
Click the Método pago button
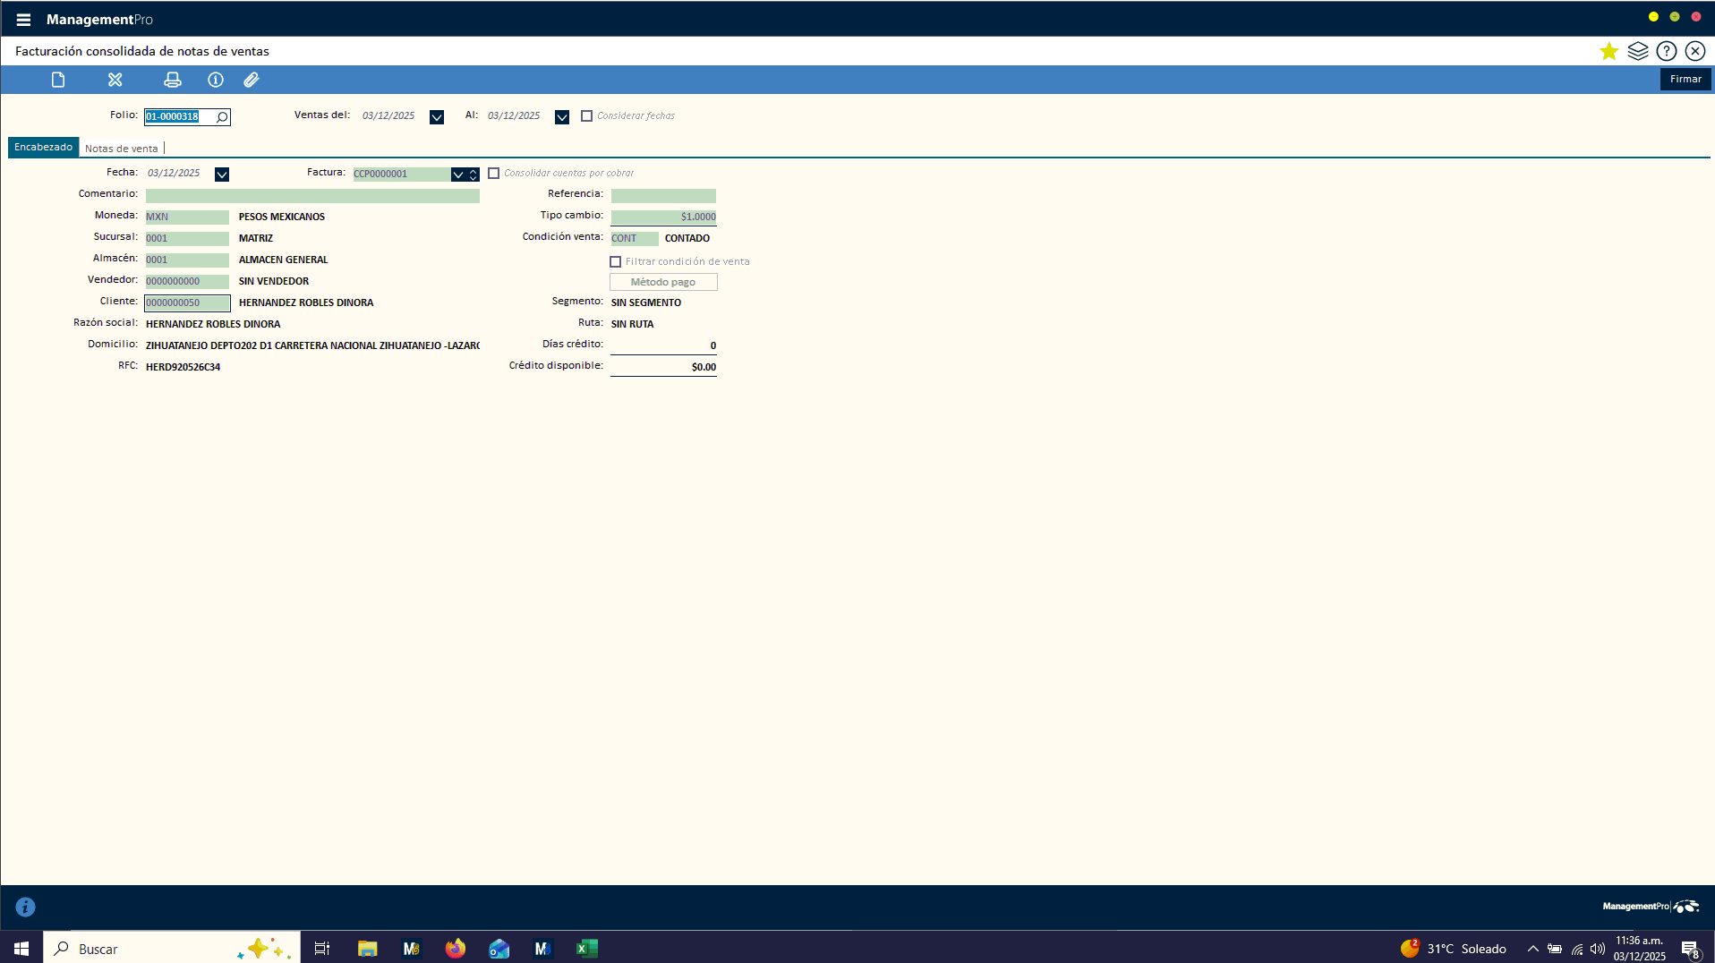tap(662, 282)
